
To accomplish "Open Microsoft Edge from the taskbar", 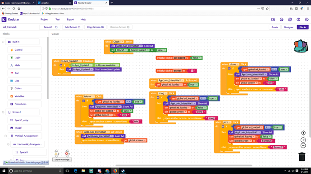I will tap(75, 171).
